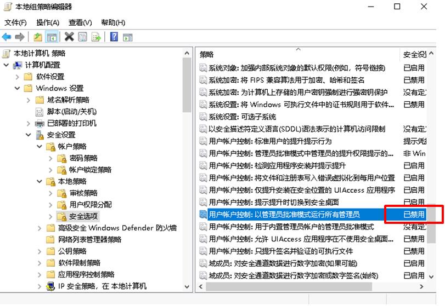Screen dimensions: 445x306
Task: Collapse the 本地策略 node
Action: (x=40, y=181)
